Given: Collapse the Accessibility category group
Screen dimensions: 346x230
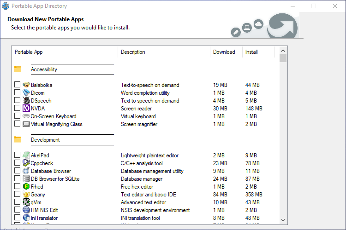Looking at the screenshot, I should coord(44,69).
